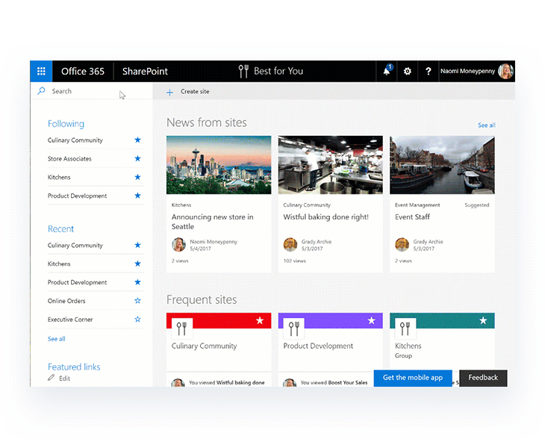545x448 pixels.
Task: Toggle the star on the red Culinary Community card
Action: [x=260, y=320]
